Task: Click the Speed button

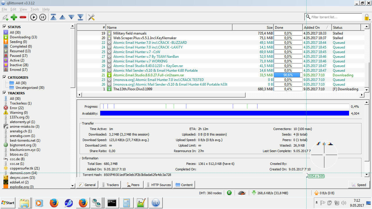Action: click(359, 185)
